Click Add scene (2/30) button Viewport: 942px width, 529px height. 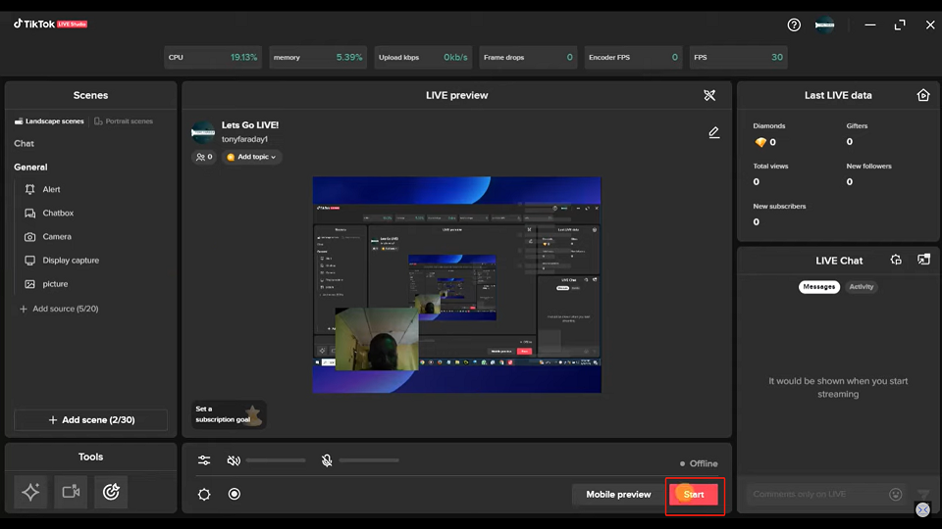(x=90, y=420)
